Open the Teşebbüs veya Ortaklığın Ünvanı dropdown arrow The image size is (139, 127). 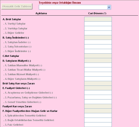(109, 7)
